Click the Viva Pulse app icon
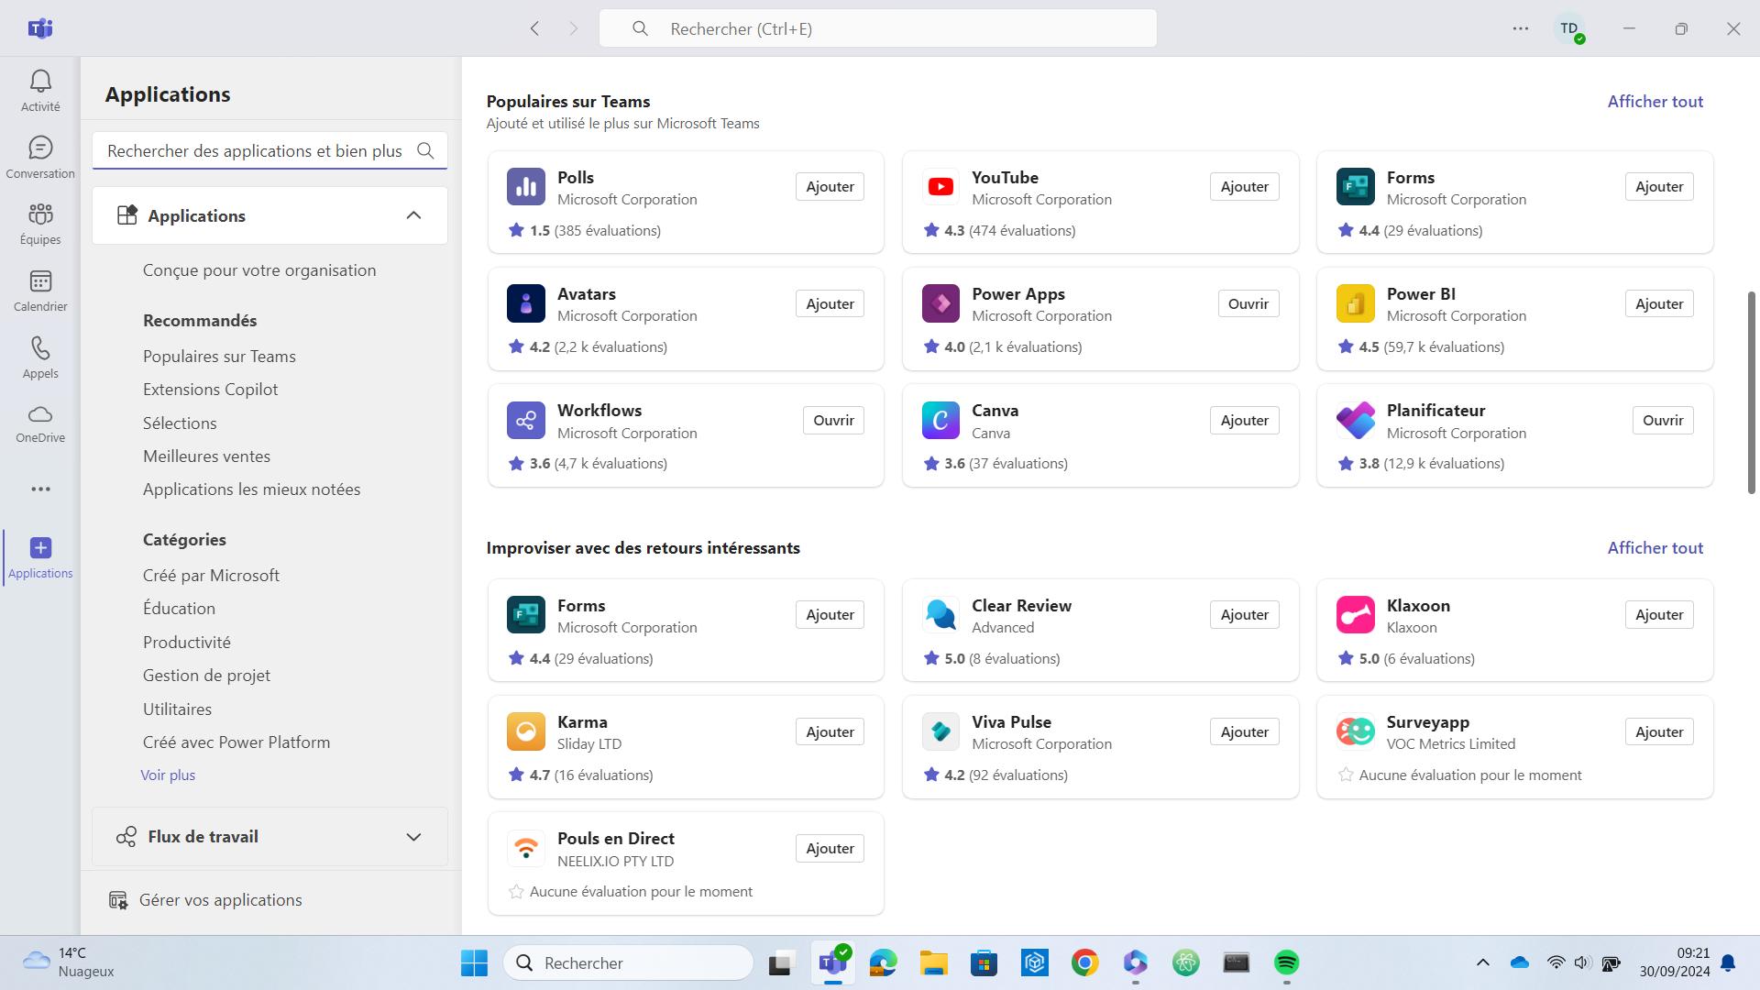The width and height of the screenshot is (1760, 990). pos(940,731)
